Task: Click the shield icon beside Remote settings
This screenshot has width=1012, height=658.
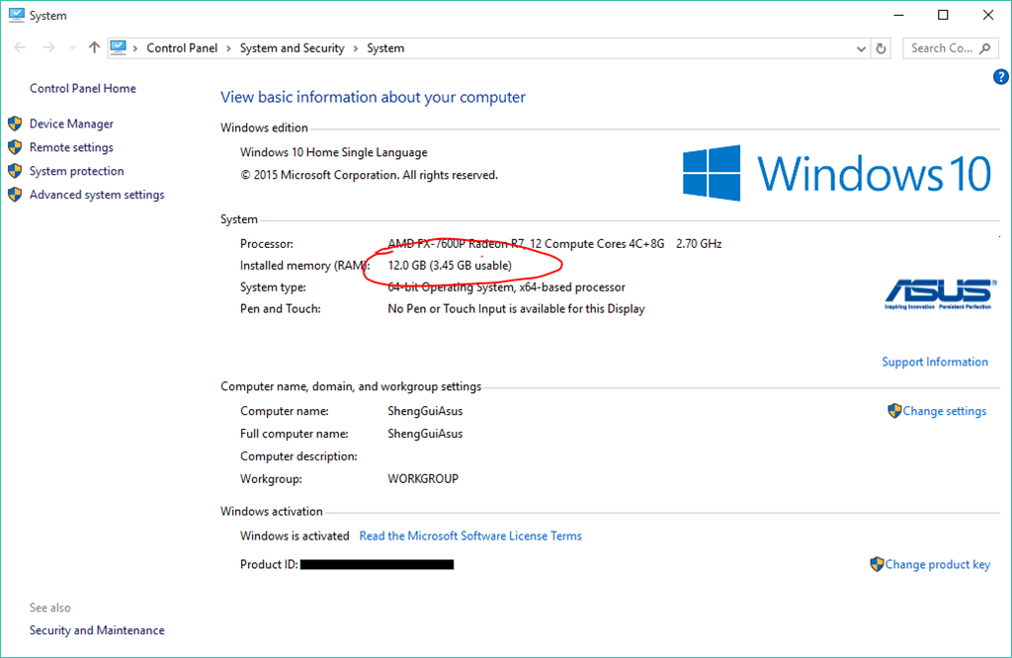Action: pos(15,147)
